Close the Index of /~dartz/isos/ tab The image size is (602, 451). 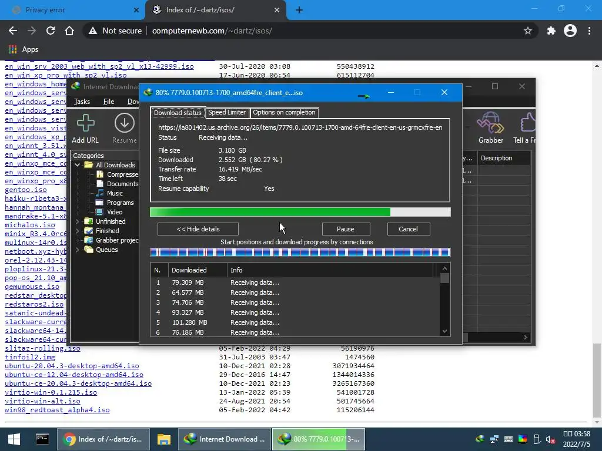[x=277, y=10]
